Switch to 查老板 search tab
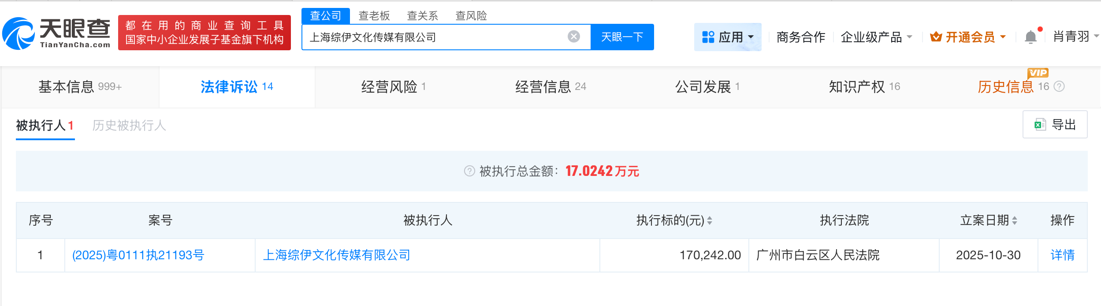This screenshot has height=306, width=1101. [x=374, y=16]
